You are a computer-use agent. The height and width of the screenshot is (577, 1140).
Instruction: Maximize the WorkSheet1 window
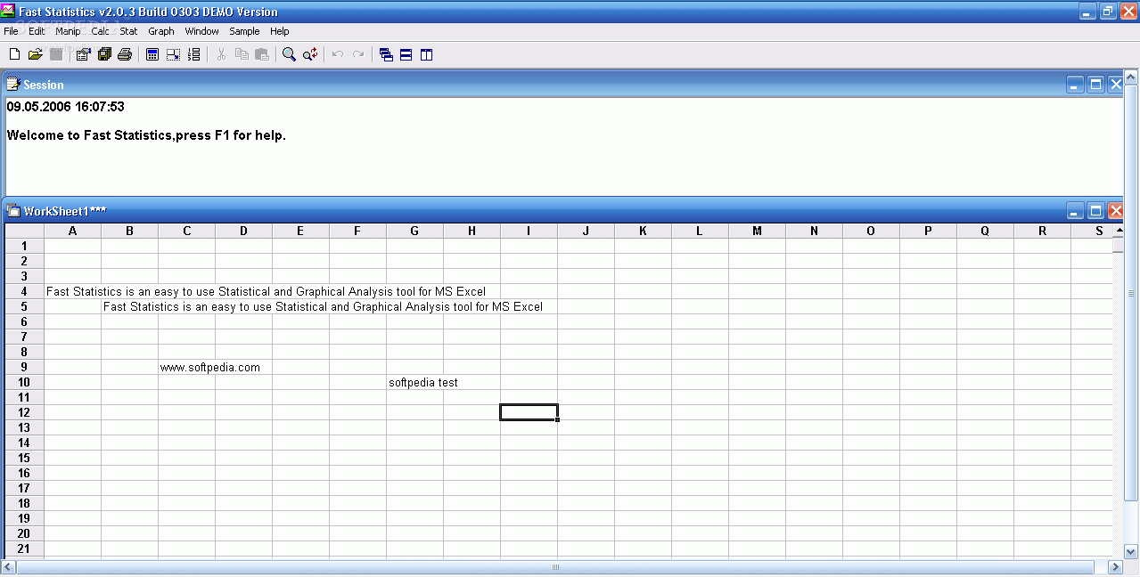[x=1096, y=211]
